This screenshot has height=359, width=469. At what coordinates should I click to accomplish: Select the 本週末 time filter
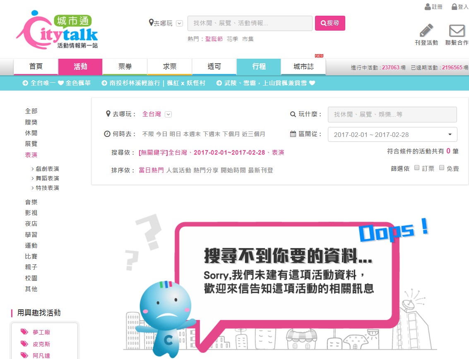point(192,134)
